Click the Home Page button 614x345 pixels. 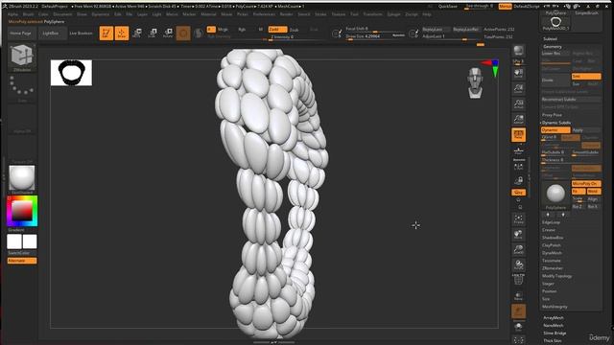point(20,34)
